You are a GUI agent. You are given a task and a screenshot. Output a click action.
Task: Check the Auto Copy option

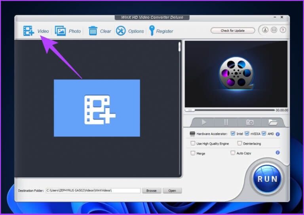[x=233, y=153]
